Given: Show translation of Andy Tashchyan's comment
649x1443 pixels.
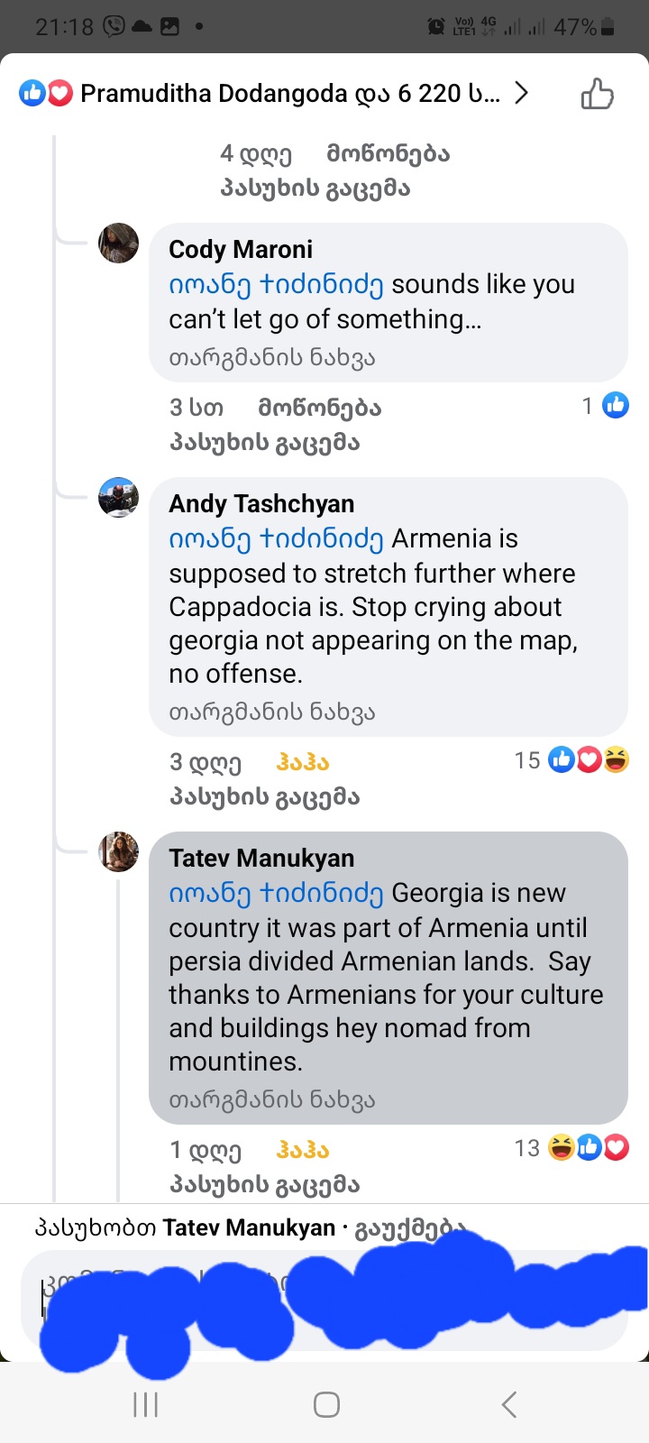Looking at the screenshot, I should tap(271, 712).
